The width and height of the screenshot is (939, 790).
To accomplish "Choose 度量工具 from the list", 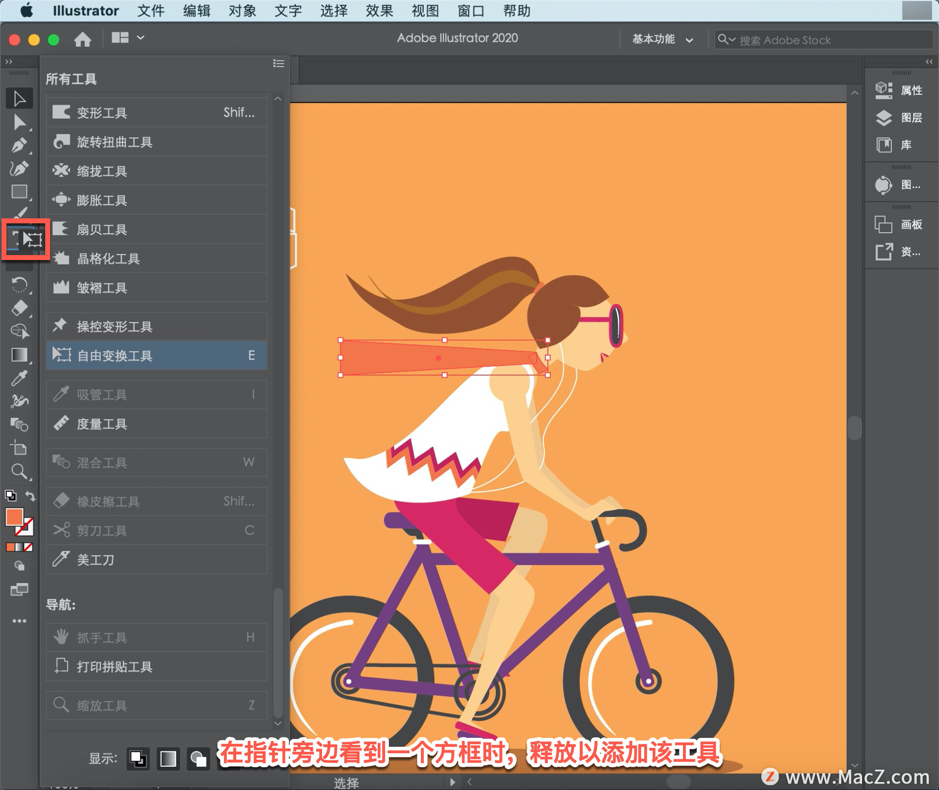I will [x=156, y=424].
